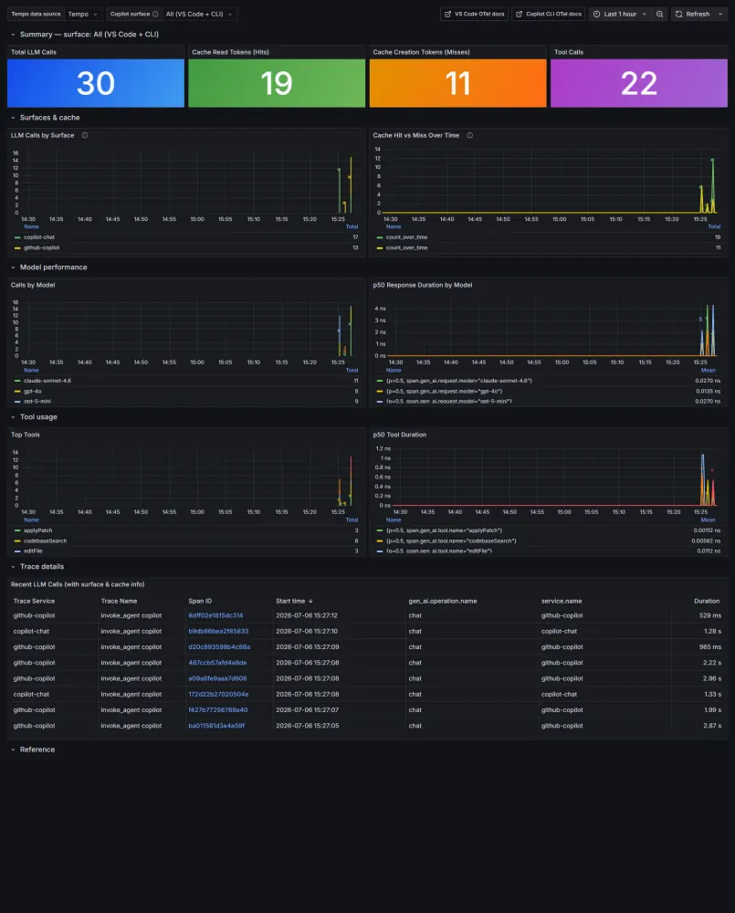Screen dimensions: 735x913
Task: Click the Cache Creation Tokens stat showing 11
Action: pos(457,83)
